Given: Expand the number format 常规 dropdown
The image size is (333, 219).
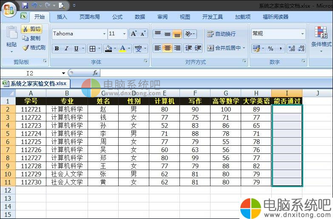Looking at the screenshot, I should 302,34.
